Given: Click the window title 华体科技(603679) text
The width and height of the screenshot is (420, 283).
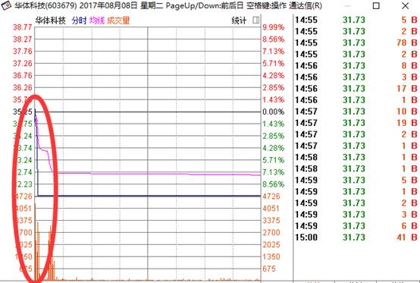Looking at the screenshot, I should pyautogui.click(x=45, y=5).
